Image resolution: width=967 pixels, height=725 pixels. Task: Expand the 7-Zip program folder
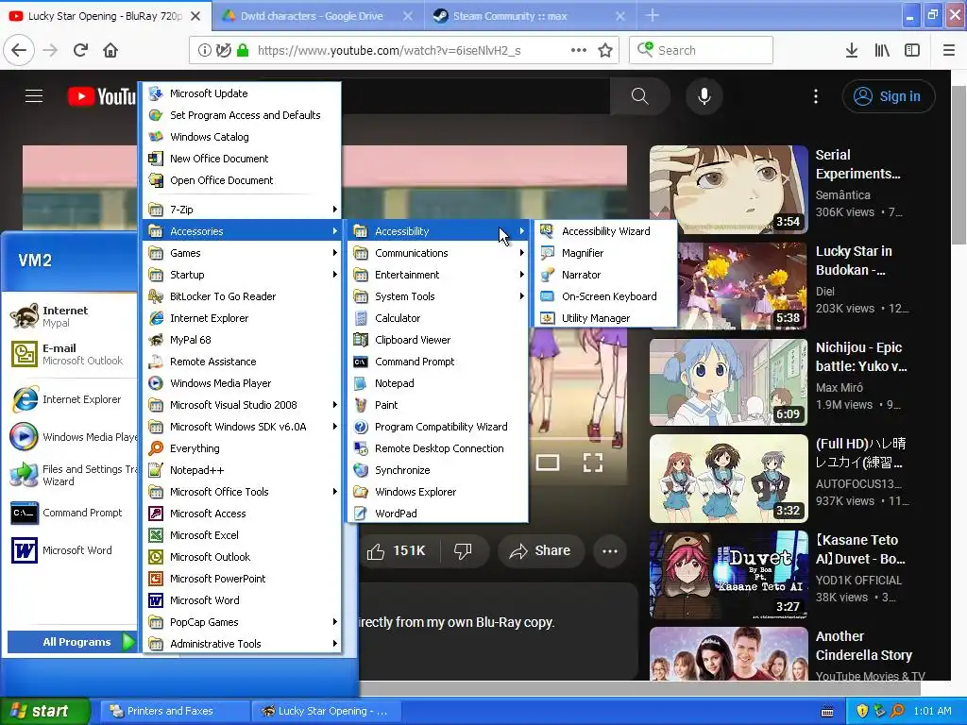[x=243, y=210]
